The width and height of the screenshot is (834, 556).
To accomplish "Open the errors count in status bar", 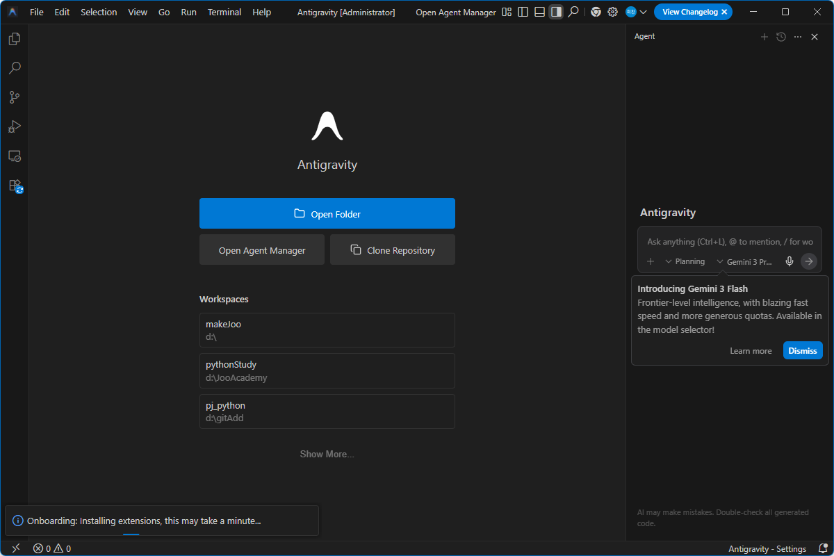I will [42, 548].
